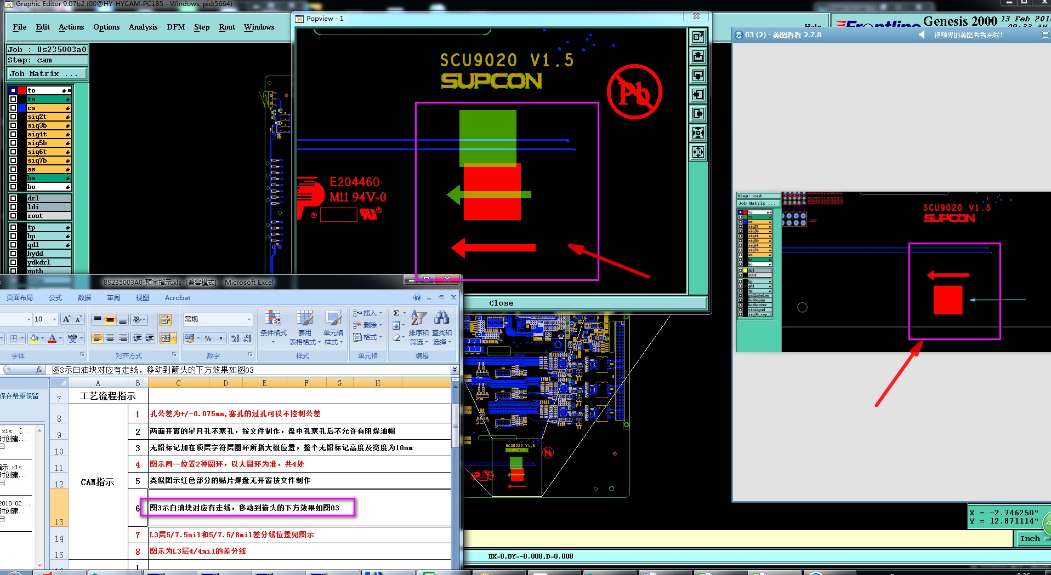
Task: Select Excel cell with '类似图示红色部分的贴片焊盘无开窗按文件制作'
Action: [299, 480]
